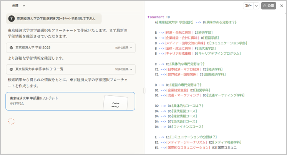
Task: Expand the 10件の結果 chevron for 学部 2025 search
Action: (x=131, y=48)
